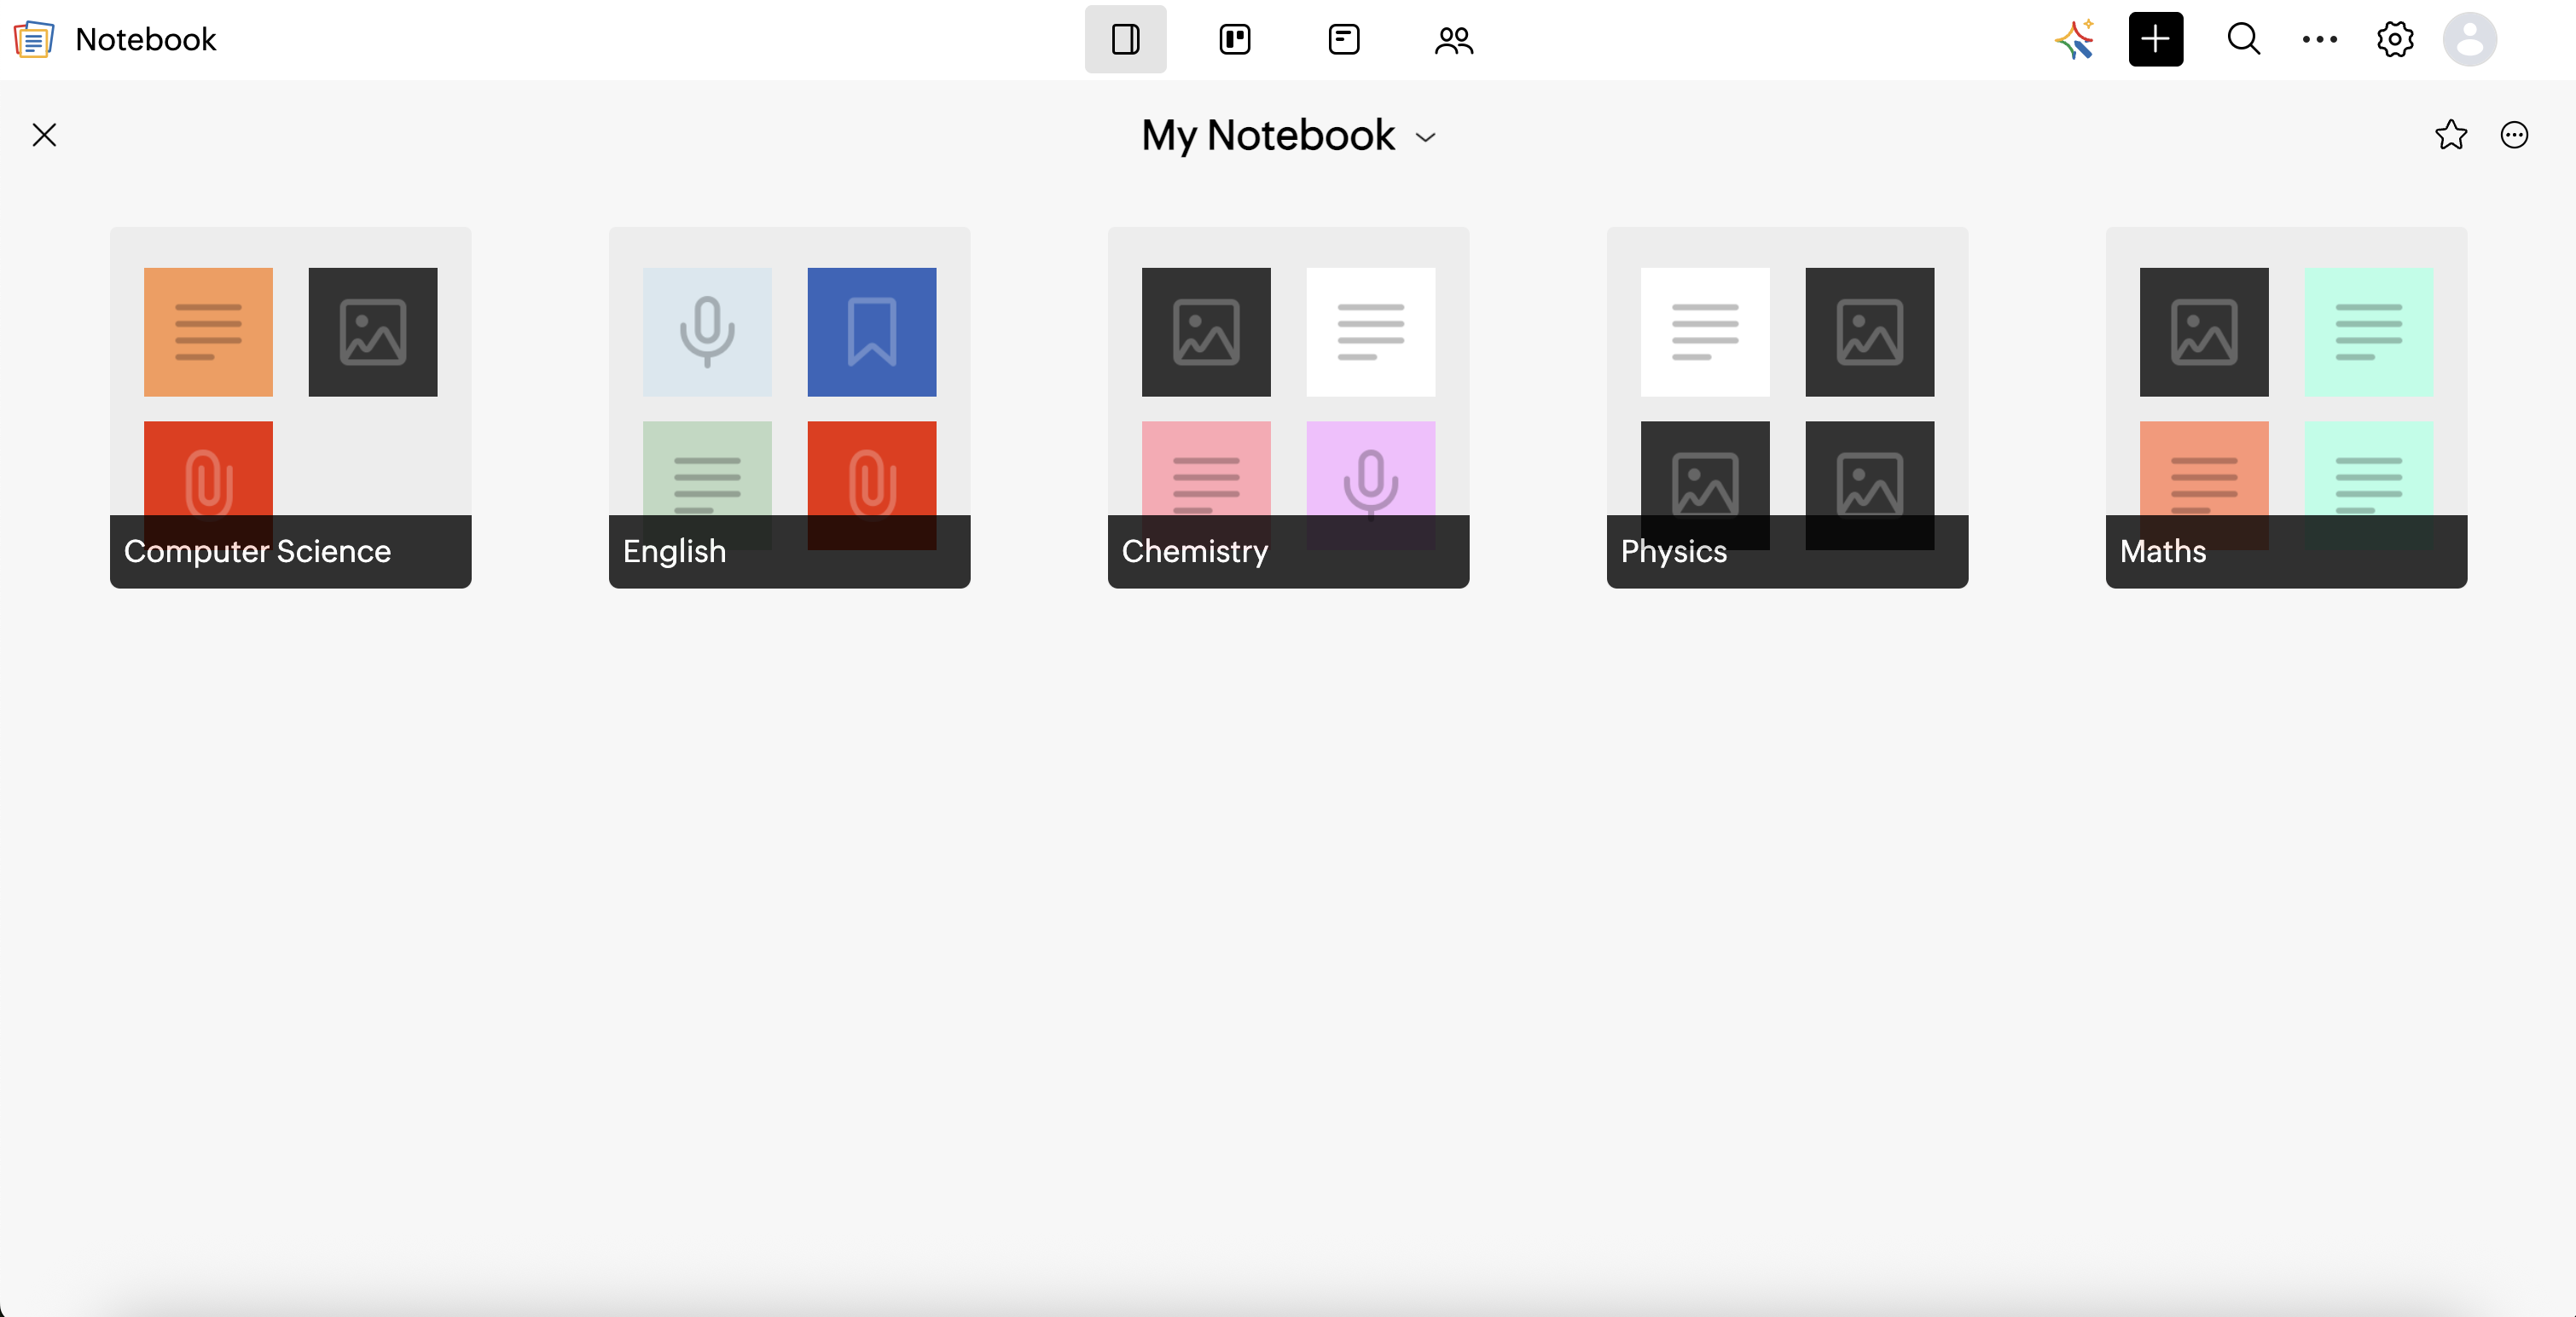Click the white text note in Physics
2576x1317 pixels.
point(1705,332)
